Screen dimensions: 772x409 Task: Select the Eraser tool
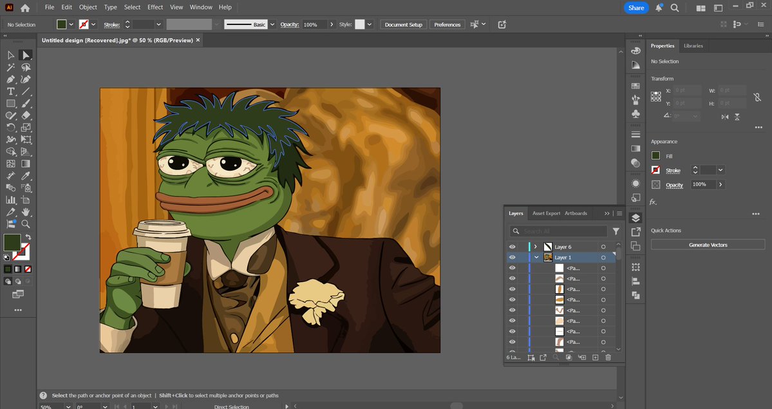coord(26,115)
